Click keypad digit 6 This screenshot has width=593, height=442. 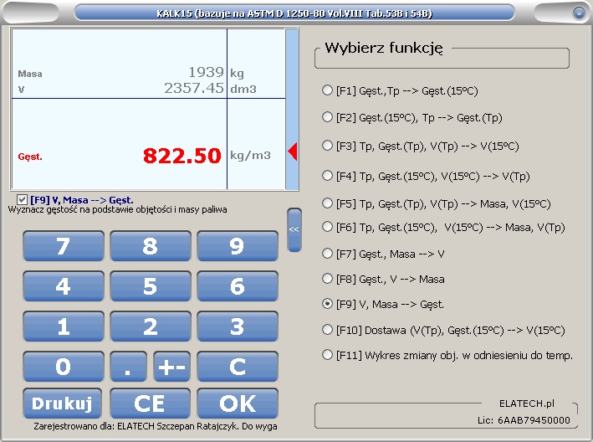click(238, 286)
